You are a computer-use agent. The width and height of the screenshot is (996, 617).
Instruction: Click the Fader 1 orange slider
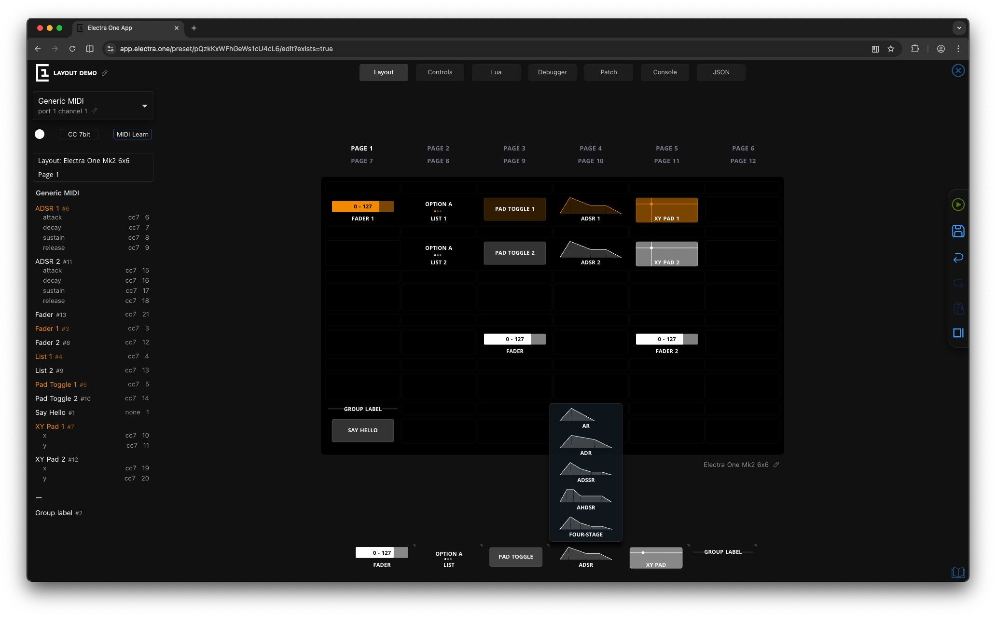click(x=362, y=206)
